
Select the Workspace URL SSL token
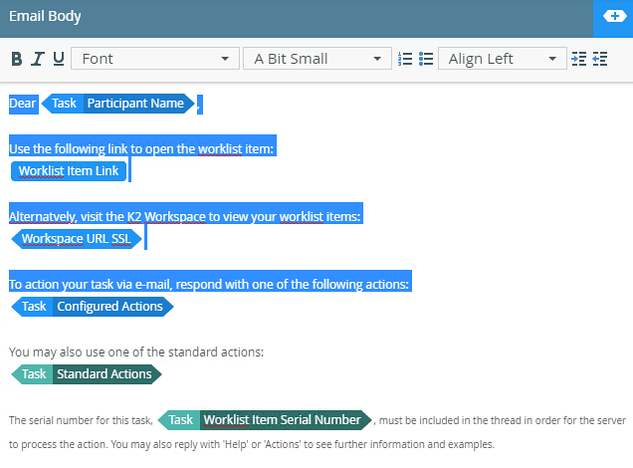click(x=75, y=238)
